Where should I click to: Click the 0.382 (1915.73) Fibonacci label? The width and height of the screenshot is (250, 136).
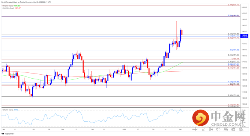[x=234, y=38]
